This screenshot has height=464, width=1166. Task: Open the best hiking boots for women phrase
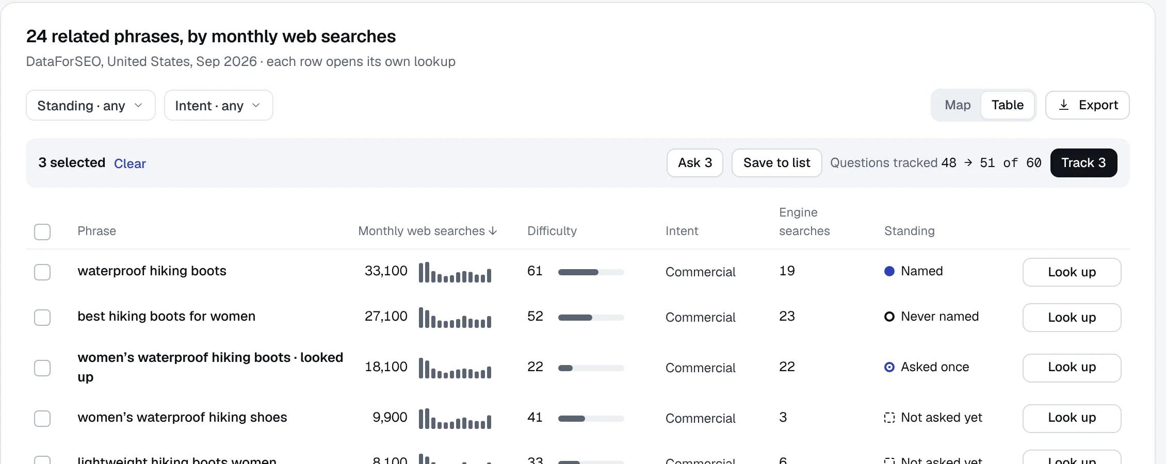166,317
